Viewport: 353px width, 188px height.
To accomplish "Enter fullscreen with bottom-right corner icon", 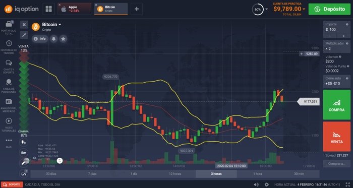I will tap(348, 184).
